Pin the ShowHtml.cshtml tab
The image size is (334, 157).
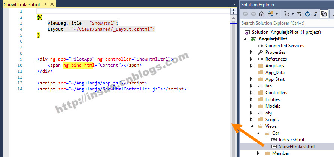pos(45,4)
